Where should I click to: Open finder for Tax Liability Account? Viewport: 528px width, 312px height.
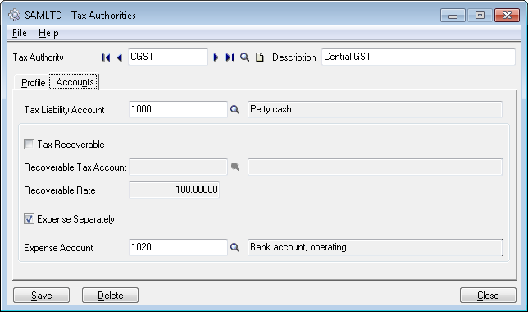point(234,110)
